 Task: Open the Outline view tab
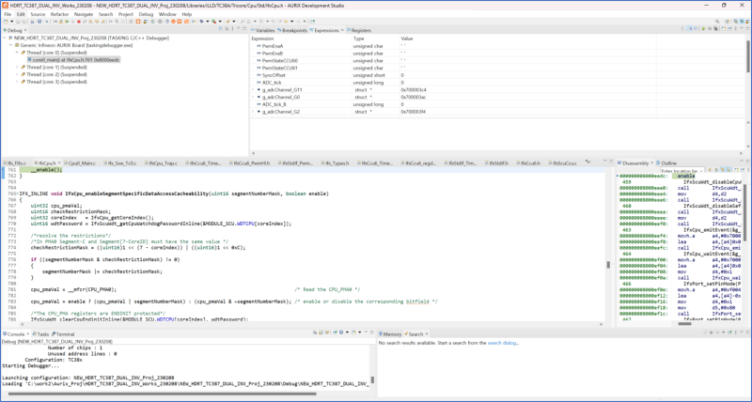tap(668, 162)
